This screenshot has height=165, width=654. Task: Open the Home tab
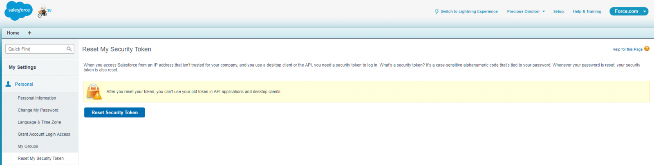coord(13,33)
